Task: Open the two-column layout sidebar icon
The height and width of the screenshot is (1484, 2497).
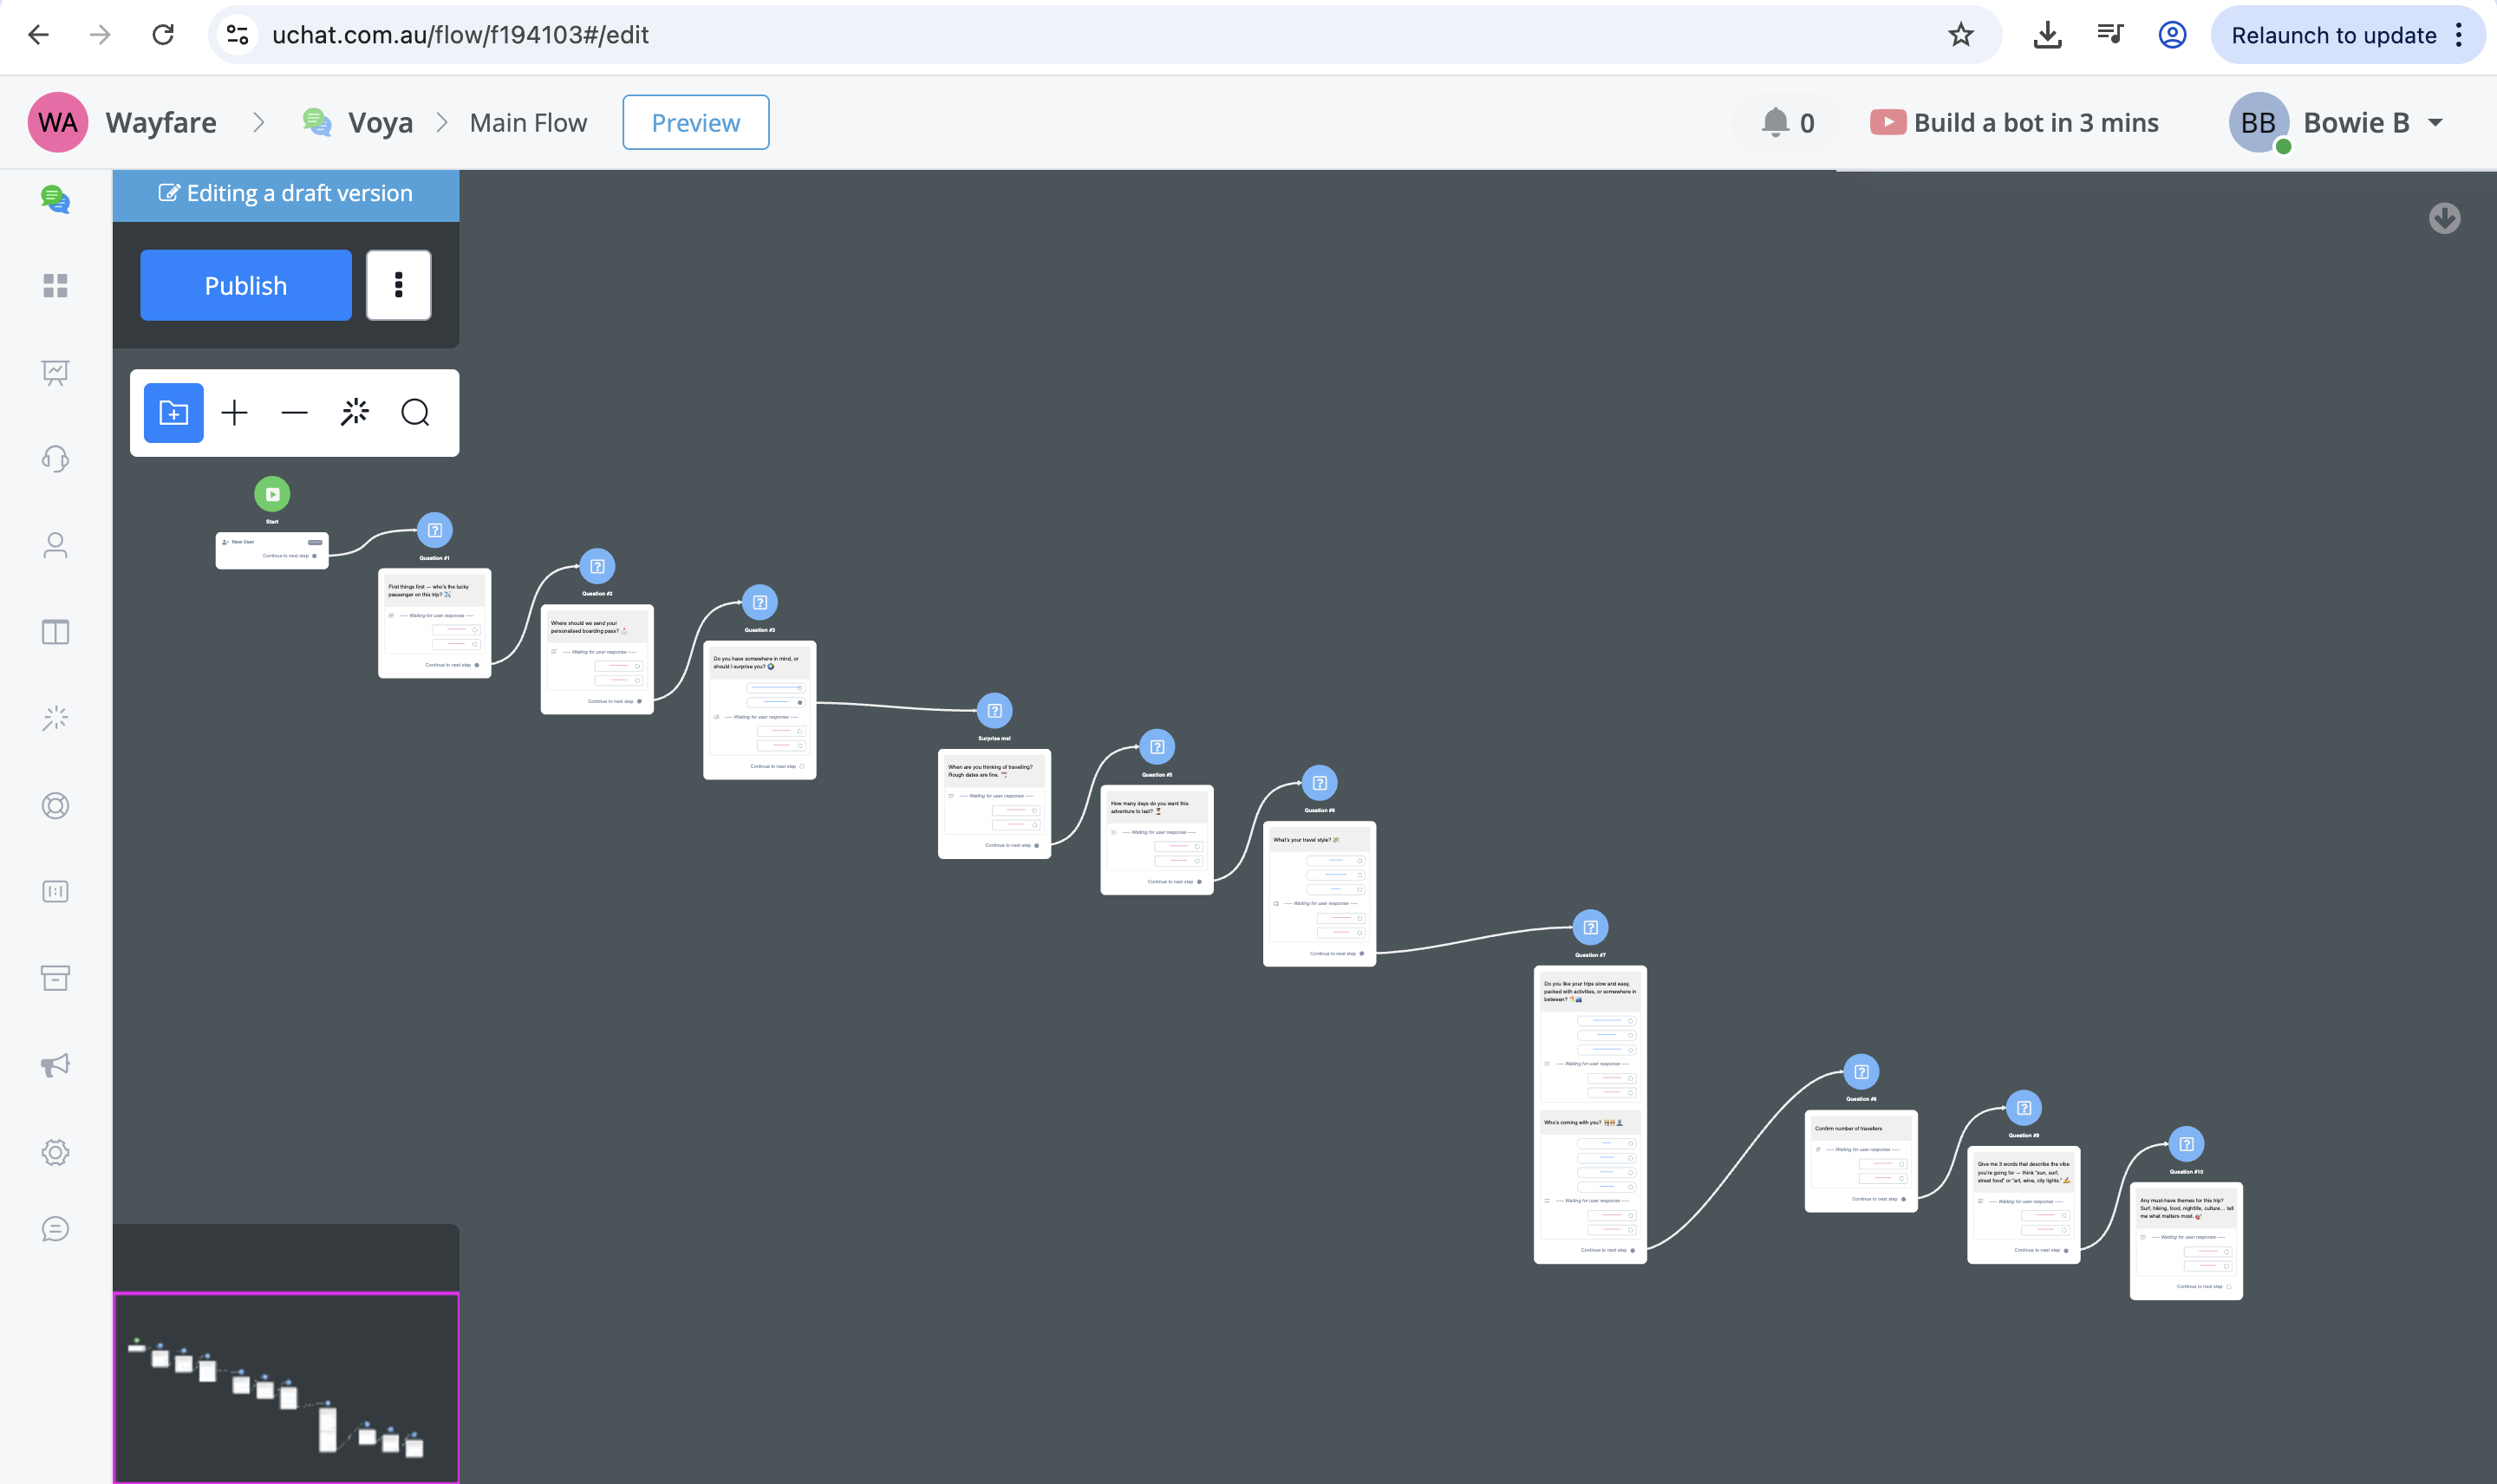Action: [x=55, y=632]
